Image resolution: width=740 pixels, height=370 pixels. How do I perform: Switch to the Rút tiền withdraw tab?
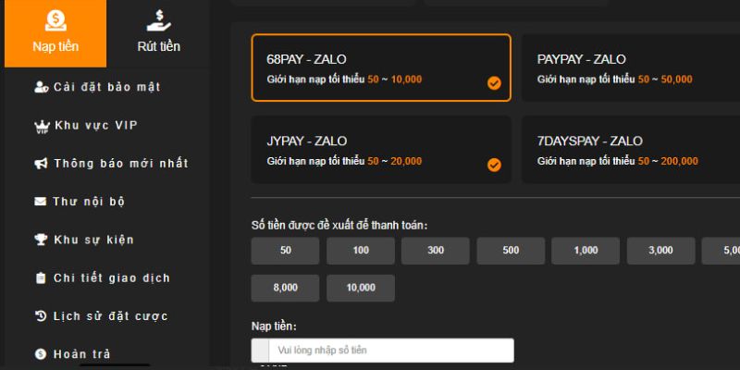click(x=158, y=33)
